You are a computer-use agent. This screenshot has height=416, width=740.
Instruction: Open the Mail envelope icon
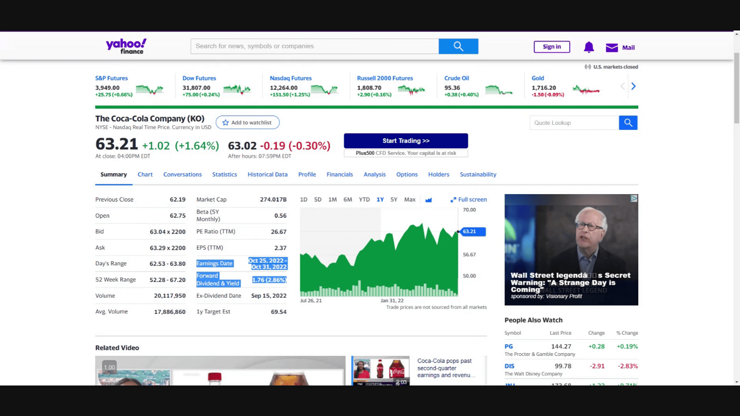pyautogui.click(x=612, y=47)
